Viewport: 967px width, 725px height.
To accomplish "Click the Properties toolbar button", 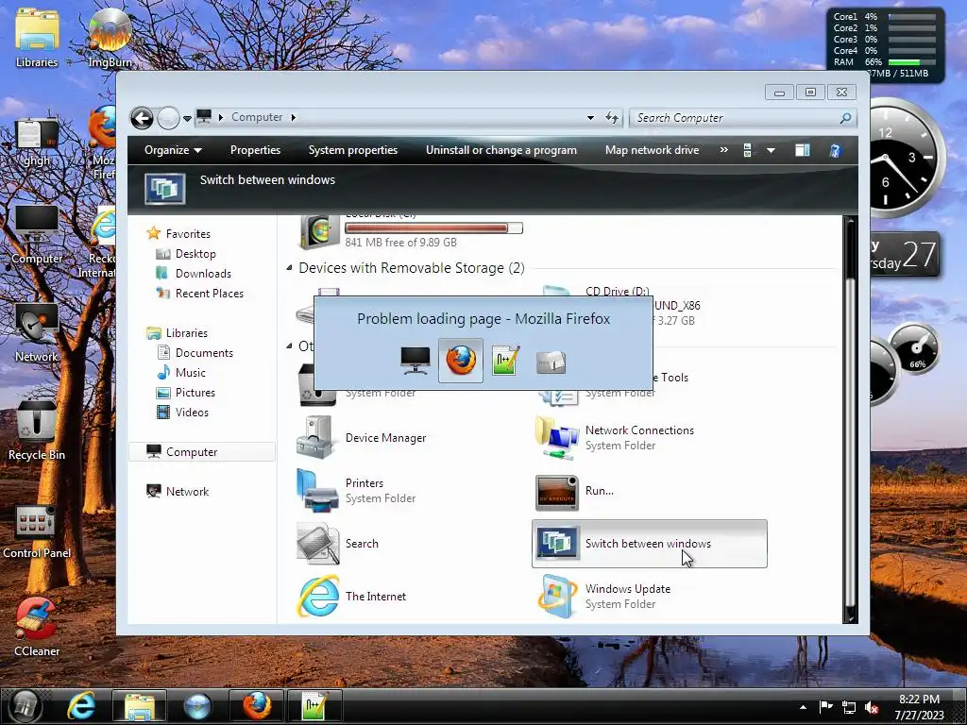I will click(x=255, y=150).
